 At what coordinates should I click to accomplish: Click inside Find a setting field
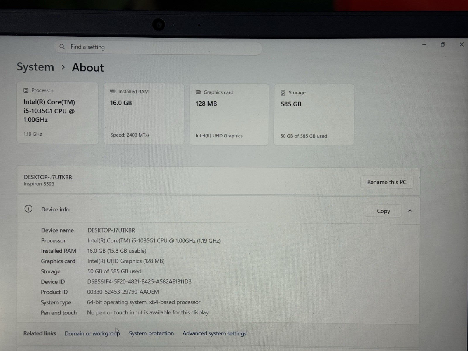coord(158,47)
